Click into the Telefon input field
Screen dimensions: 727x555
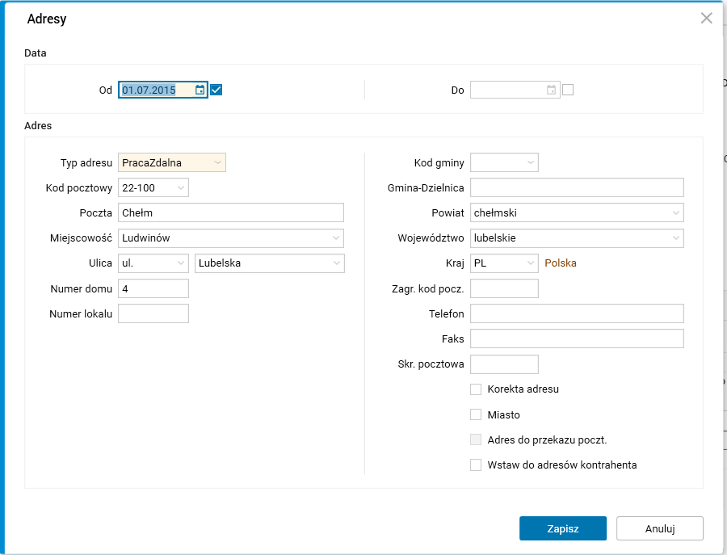[x=577, y=313]
